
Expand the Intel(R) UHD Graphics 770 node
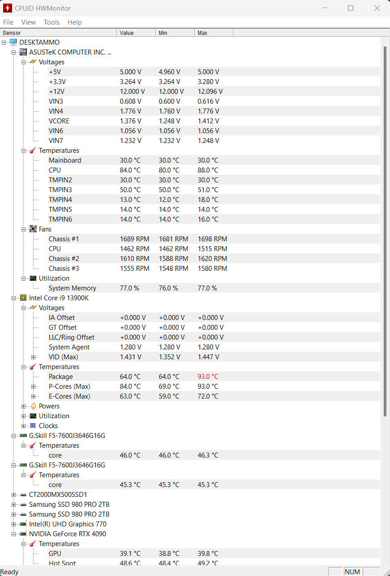coord(13,524)
